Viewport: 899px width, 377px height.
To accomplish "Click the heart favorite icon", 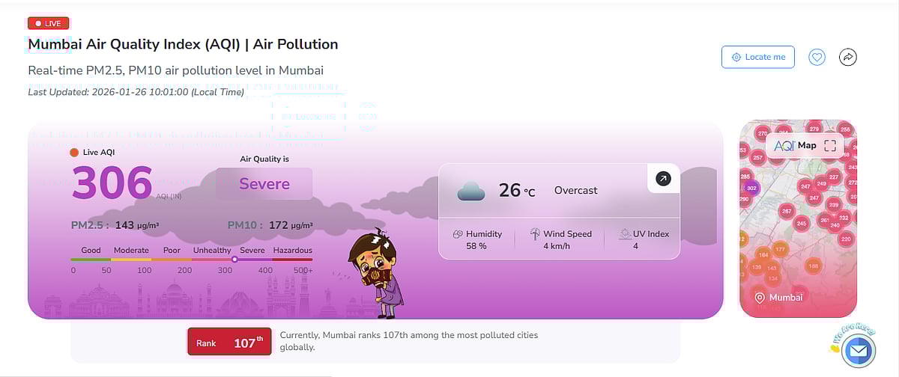I will (x=817, y=57).
